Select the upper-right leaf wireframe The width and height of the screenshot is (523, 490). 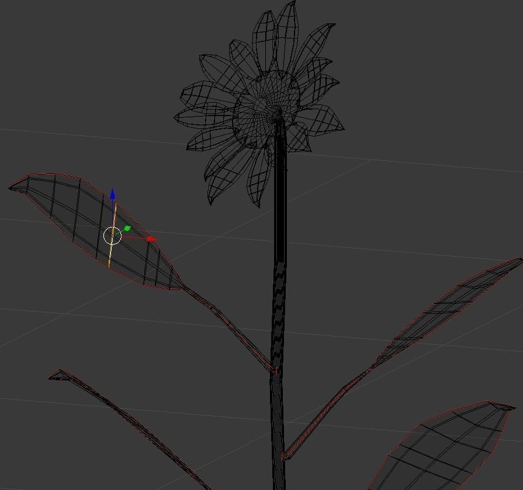pyautogui.click(x=447, y=311)
